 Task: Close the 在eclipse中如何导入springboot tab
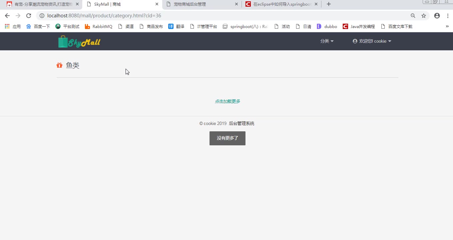316,4
